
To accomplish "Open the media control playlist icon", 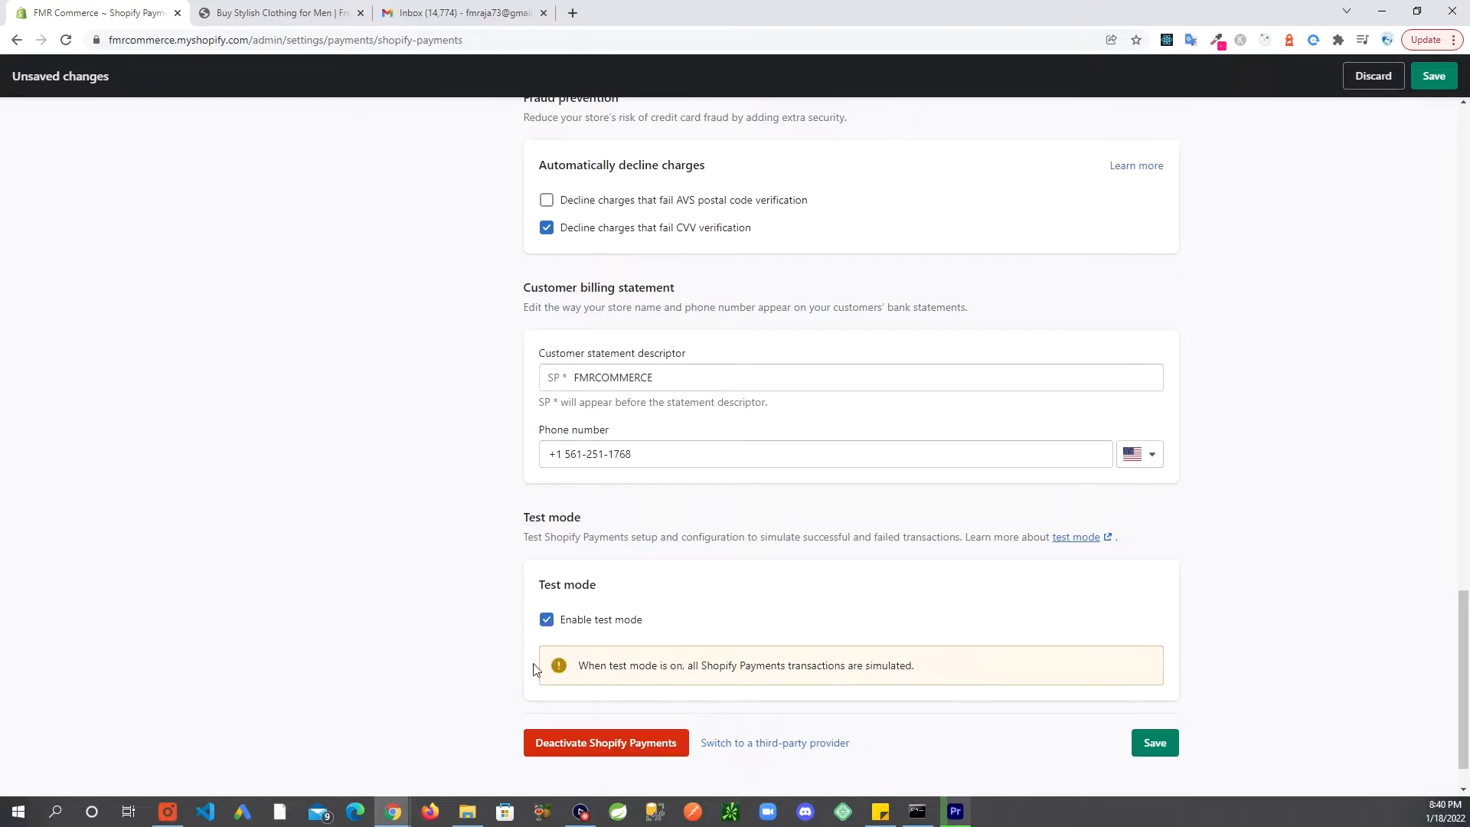I will [x=1363, y=40].
